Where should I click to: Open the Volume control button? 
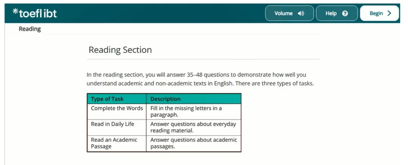point(289,13)
